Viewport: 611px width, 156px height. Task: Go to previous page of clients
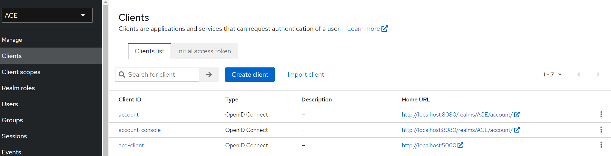[x=579, y=74]
